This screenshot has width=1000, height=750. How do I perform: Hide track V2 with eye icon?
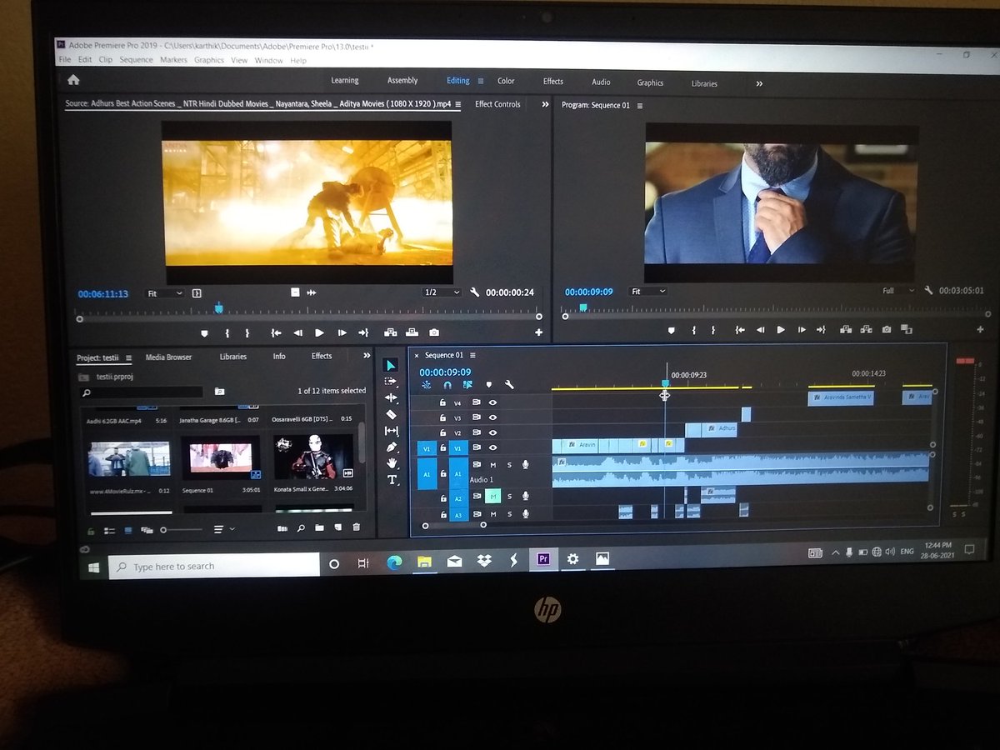pyautogui.click(x=492, y=432)
